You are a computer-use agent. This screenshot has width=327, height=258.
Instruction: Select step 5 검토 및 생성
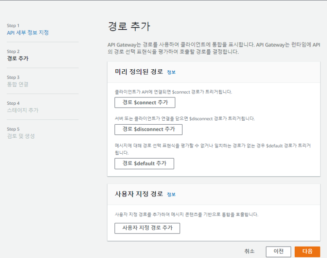tap(21, 136)
